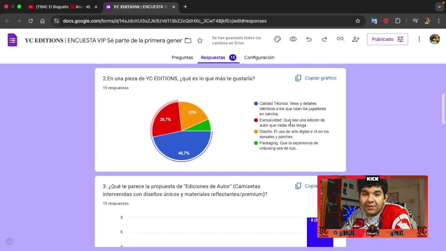Click the address bar URL
Image resolution: width=446 pixels, height=251 pixels.
(165, 21)
